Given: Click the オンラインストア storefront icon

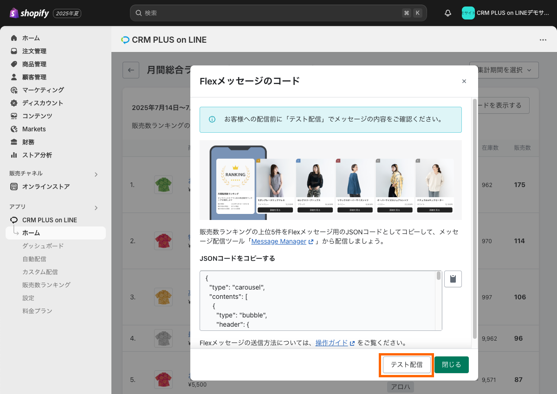Looking at the screenshot, I should [14, 187].
